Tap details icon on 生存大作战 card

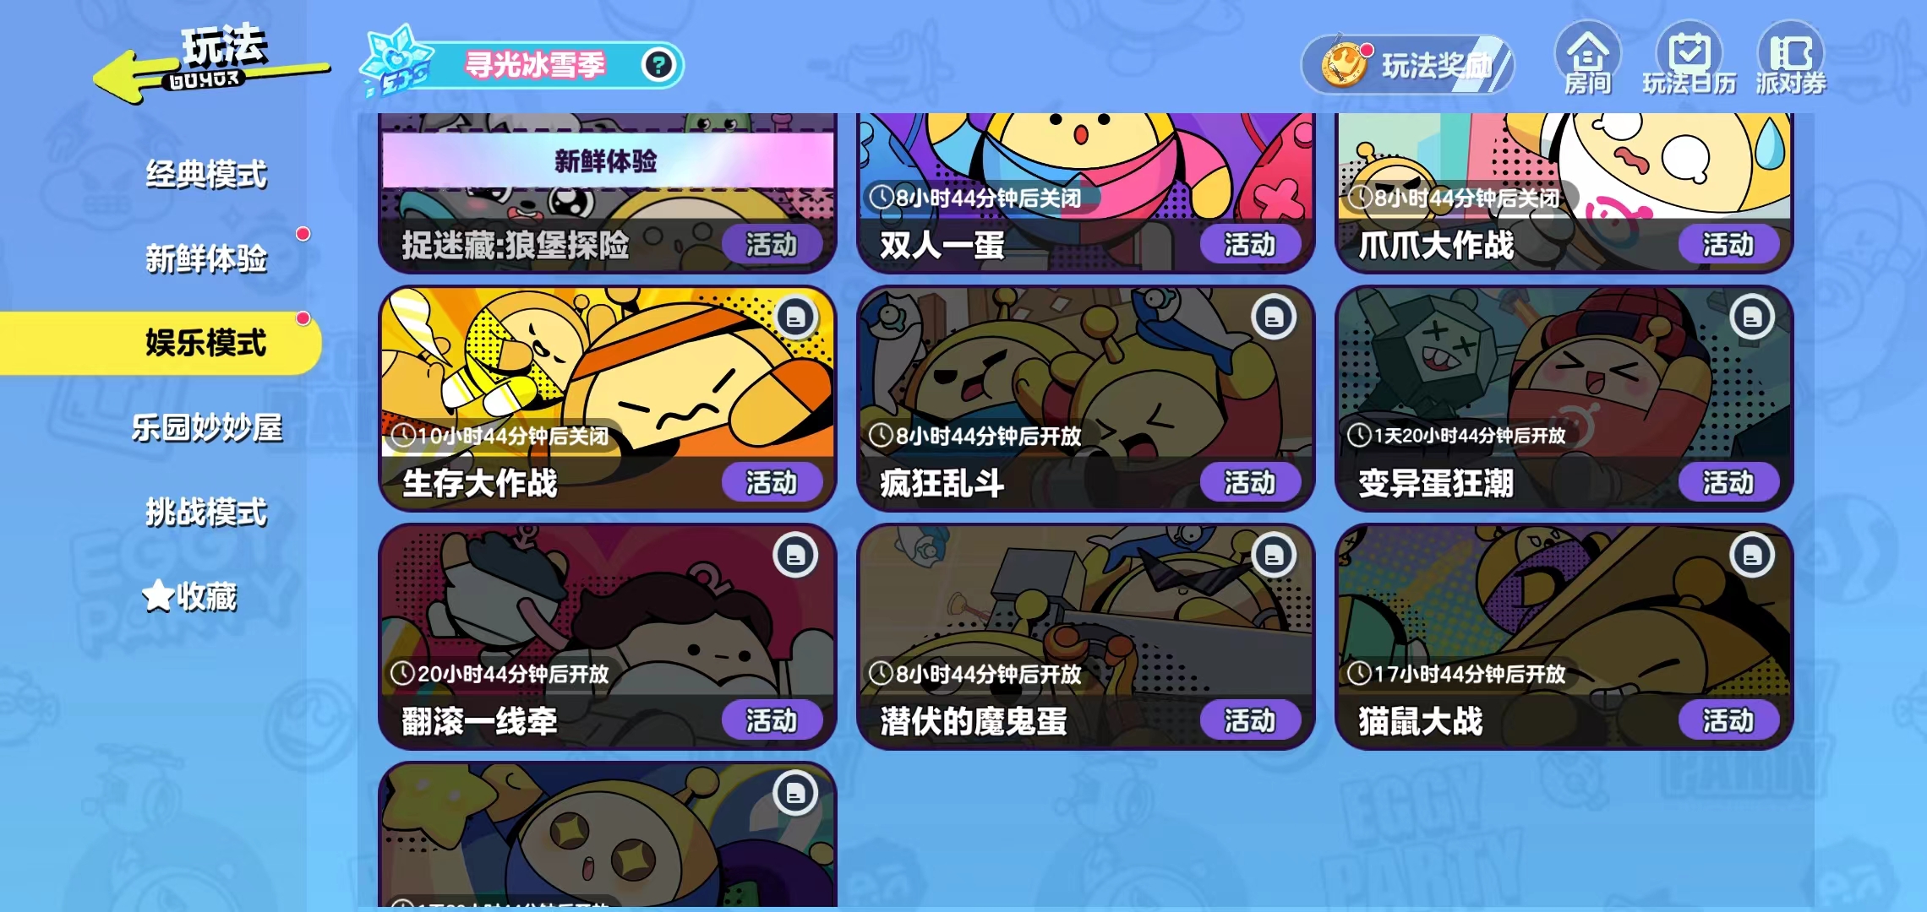[x=795, y=318]
